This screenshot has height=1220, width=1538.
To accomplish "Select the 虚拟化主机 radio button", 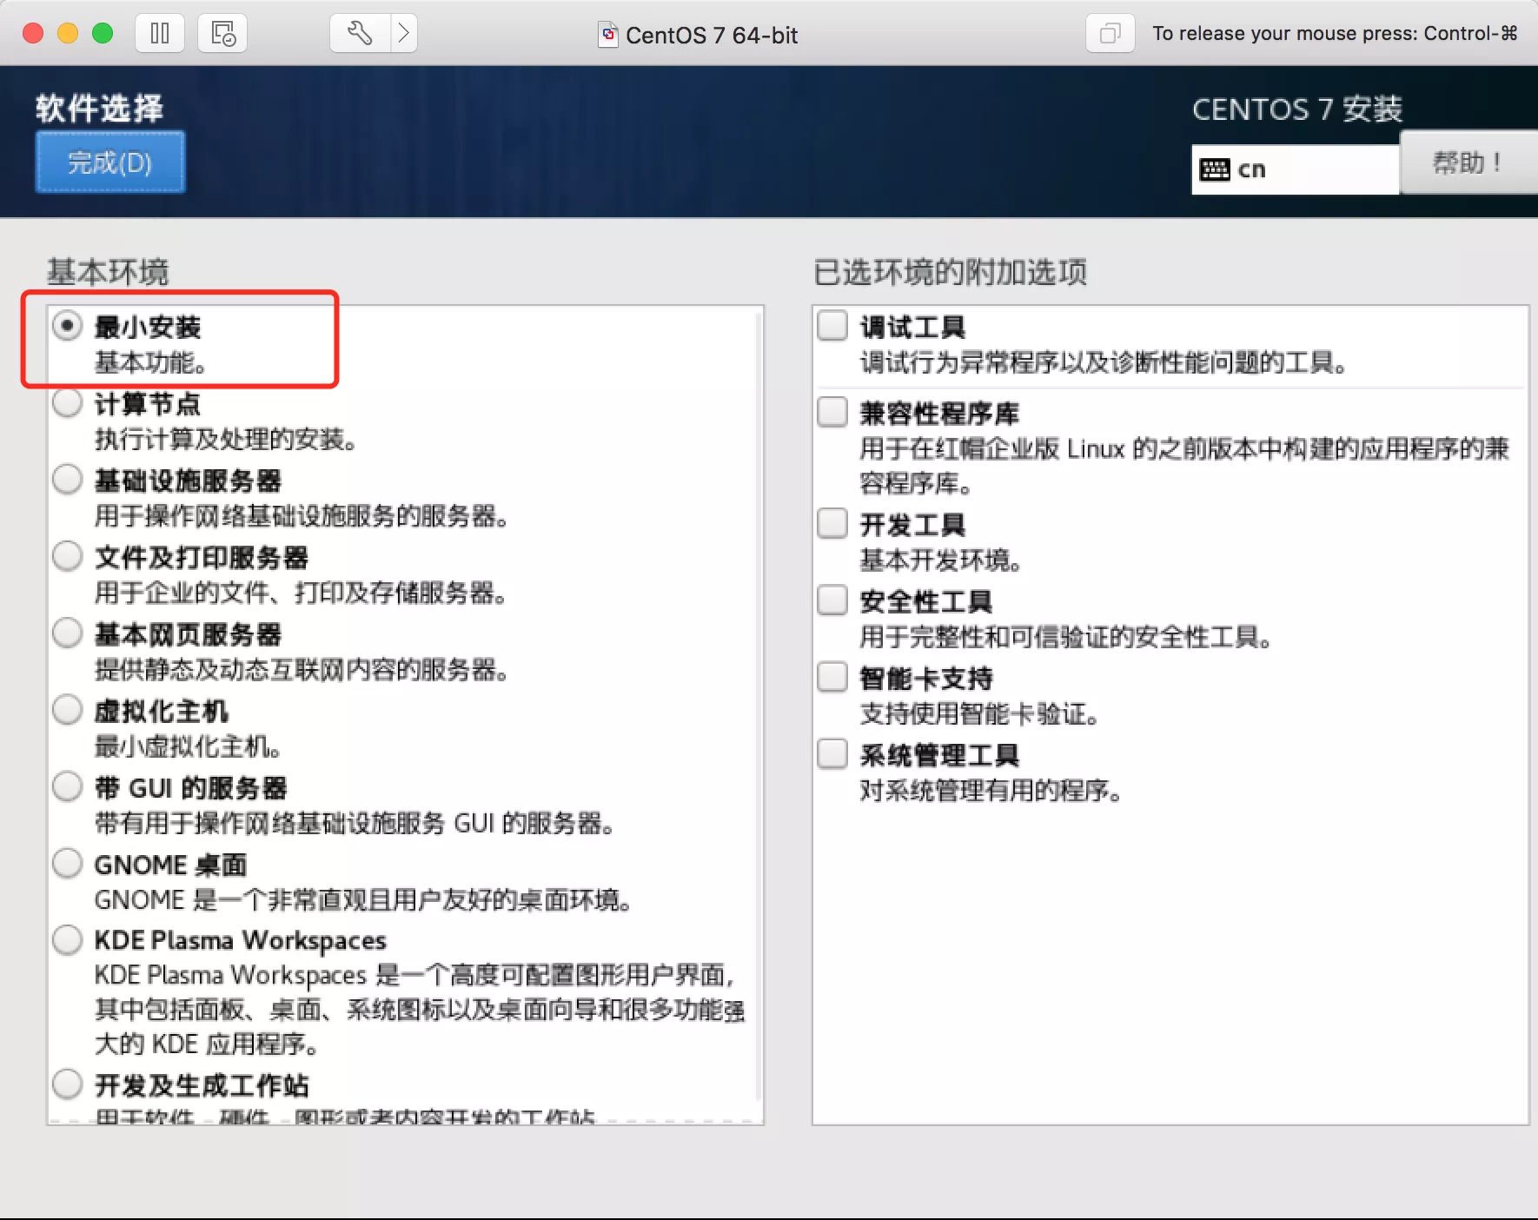I will pyautogui.click(x=67, y=710).
